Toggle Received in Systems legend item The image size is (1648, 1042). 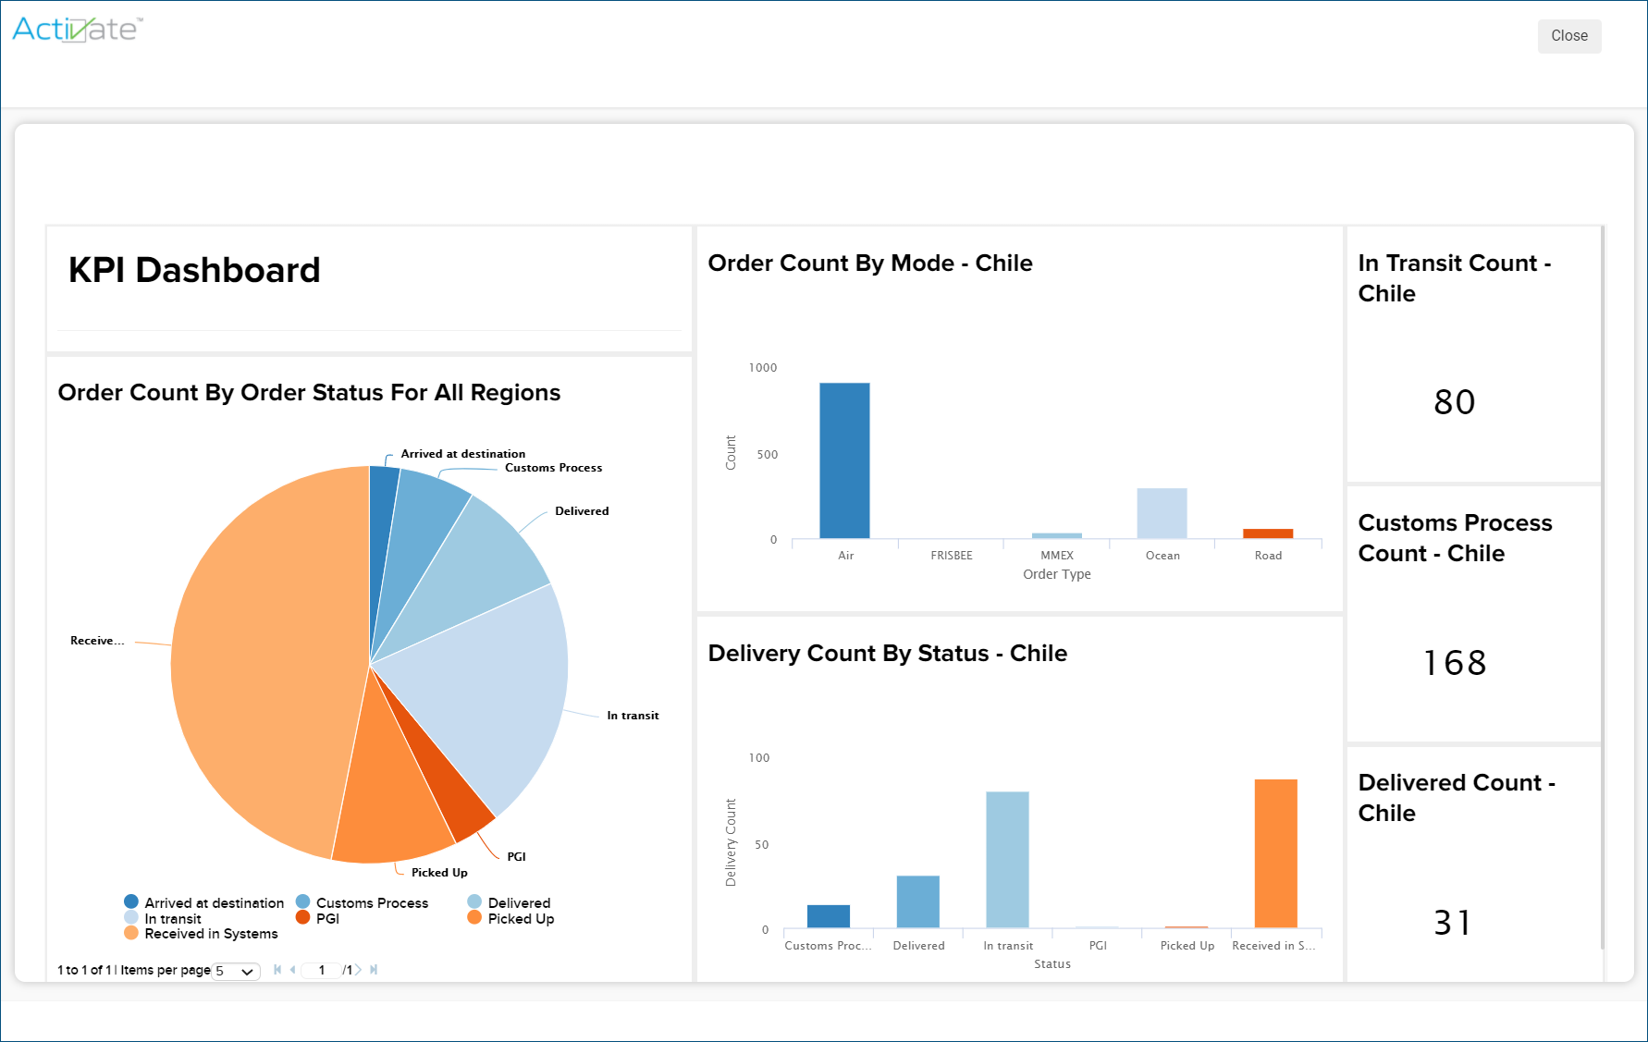click(201, 934)
